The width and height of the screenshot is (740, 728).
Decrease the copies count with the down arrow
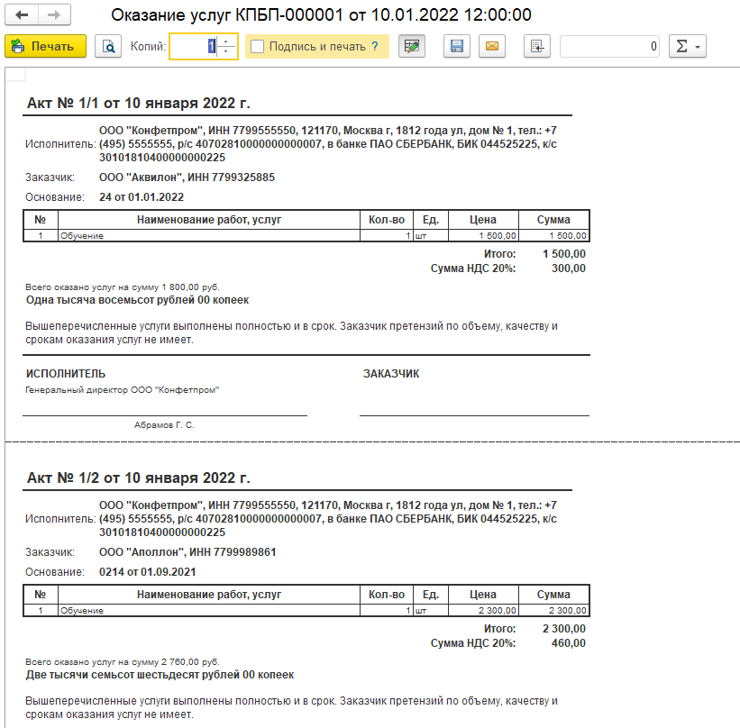click(x=226, y=51)
